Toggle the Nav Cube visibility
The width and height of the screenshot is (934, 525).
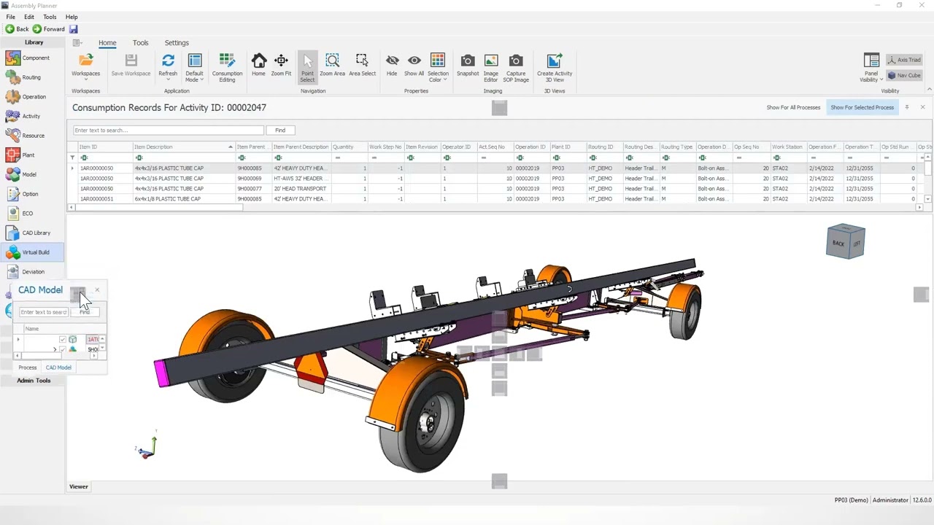(x=903, y=75)
